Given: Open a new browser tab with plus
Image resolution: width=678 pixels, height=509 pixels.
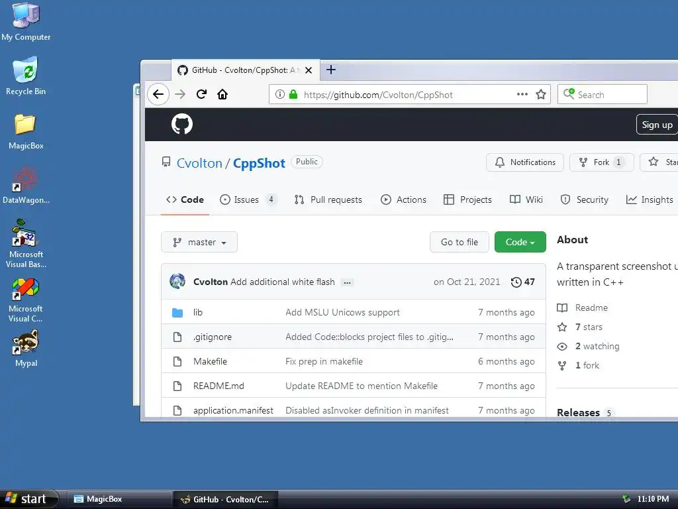Looking at the screenshot, I should (331, 70).
